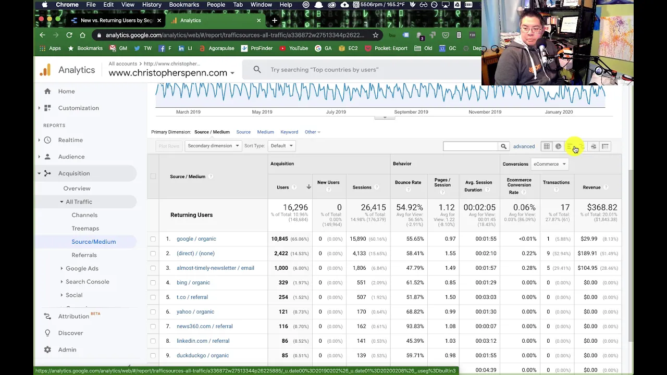Open the Channels report

coord(84,215)
